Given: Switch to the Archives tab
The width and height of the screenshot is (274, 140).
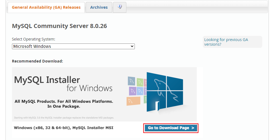Looking at the screenshot, I should pyautogui.click(x=99, y=7).
